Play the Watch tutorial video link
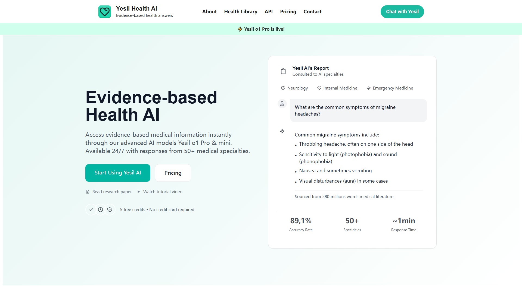This screenshot has width=522, height=293. pos(163,192)
